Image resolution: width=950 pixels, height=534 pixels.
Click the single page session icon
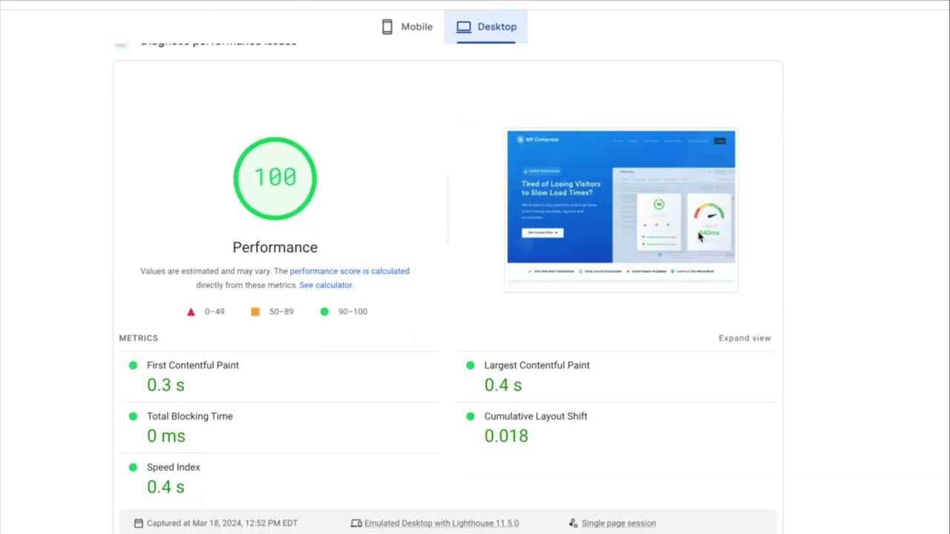(x=573, y=523)
